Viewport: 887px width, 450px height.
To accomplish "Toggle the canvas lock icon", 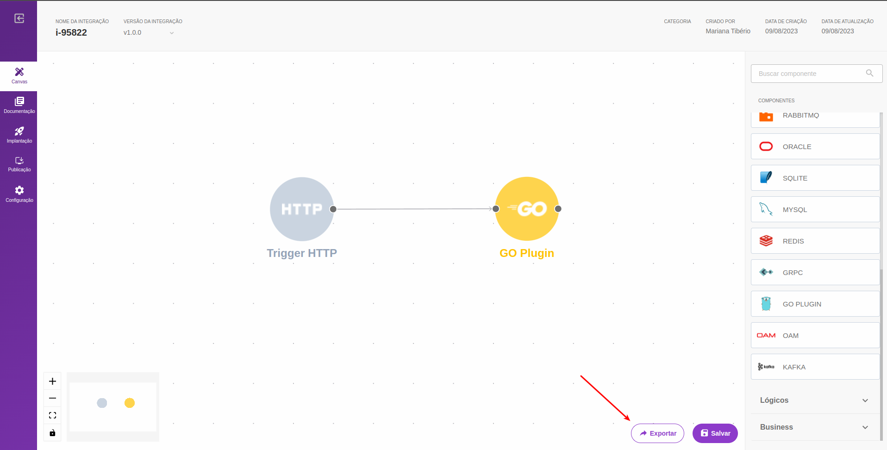I will click(52, 433).
